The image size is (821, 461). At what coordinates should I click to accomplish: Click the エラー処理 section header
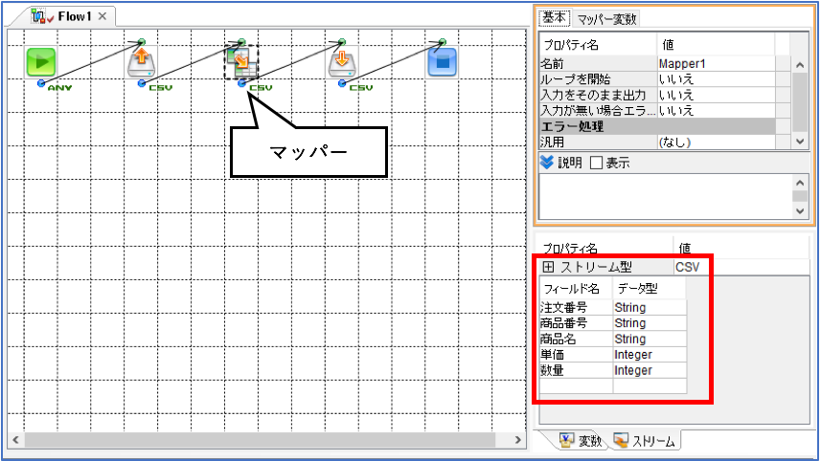pyautogui.click(x=657, y=126)
